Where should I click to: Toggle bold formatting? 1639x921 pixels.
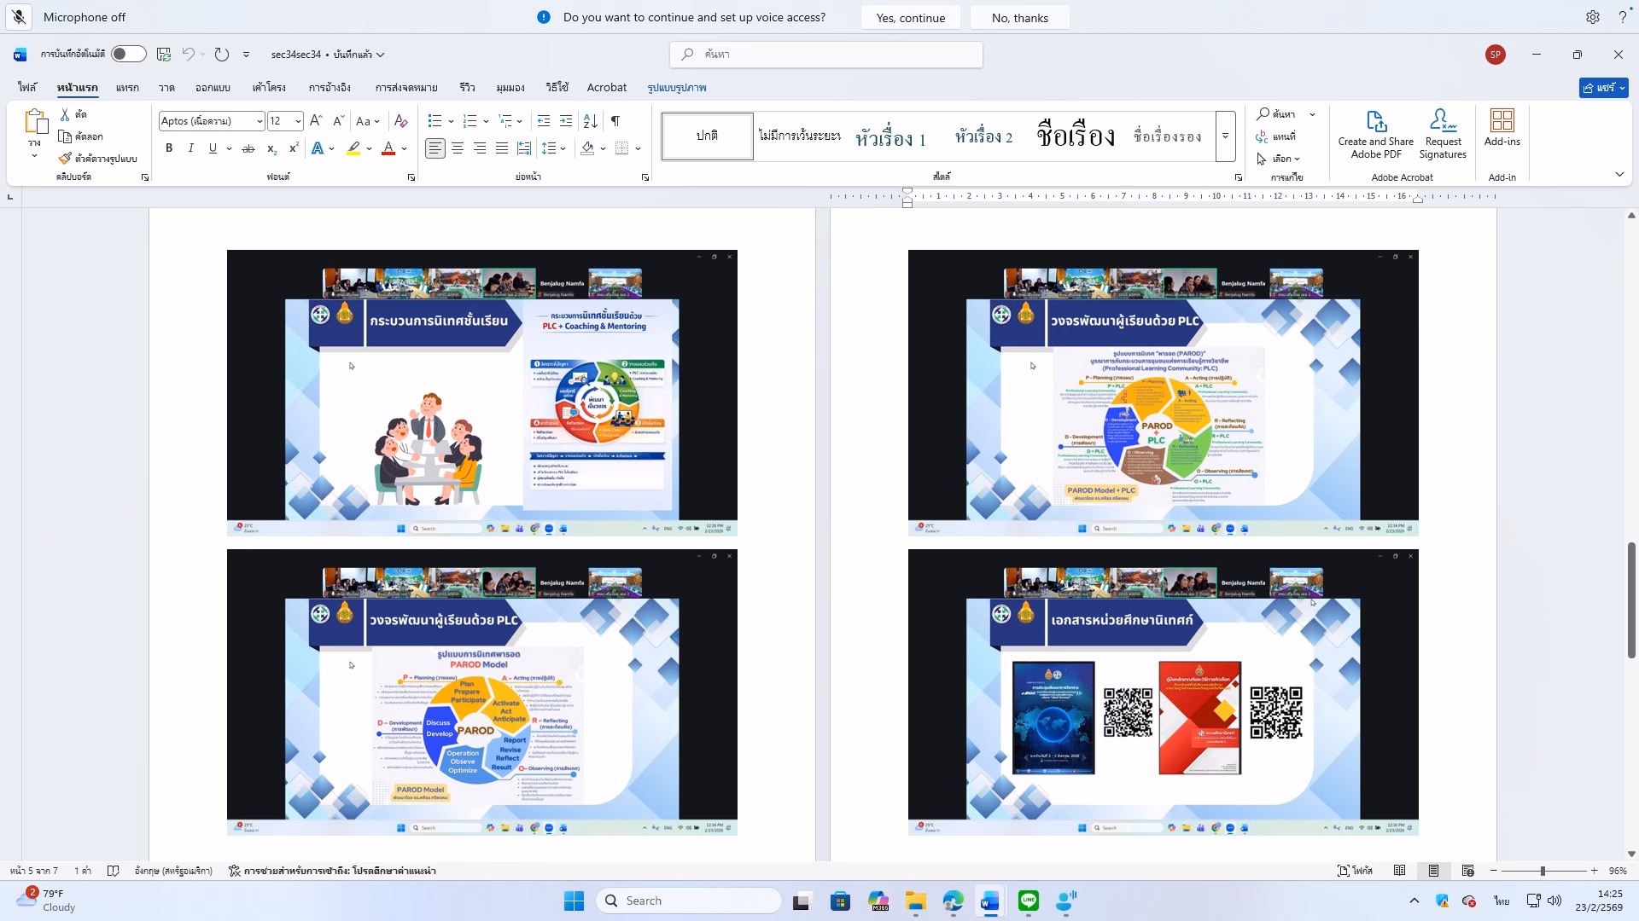click(169, 148)
